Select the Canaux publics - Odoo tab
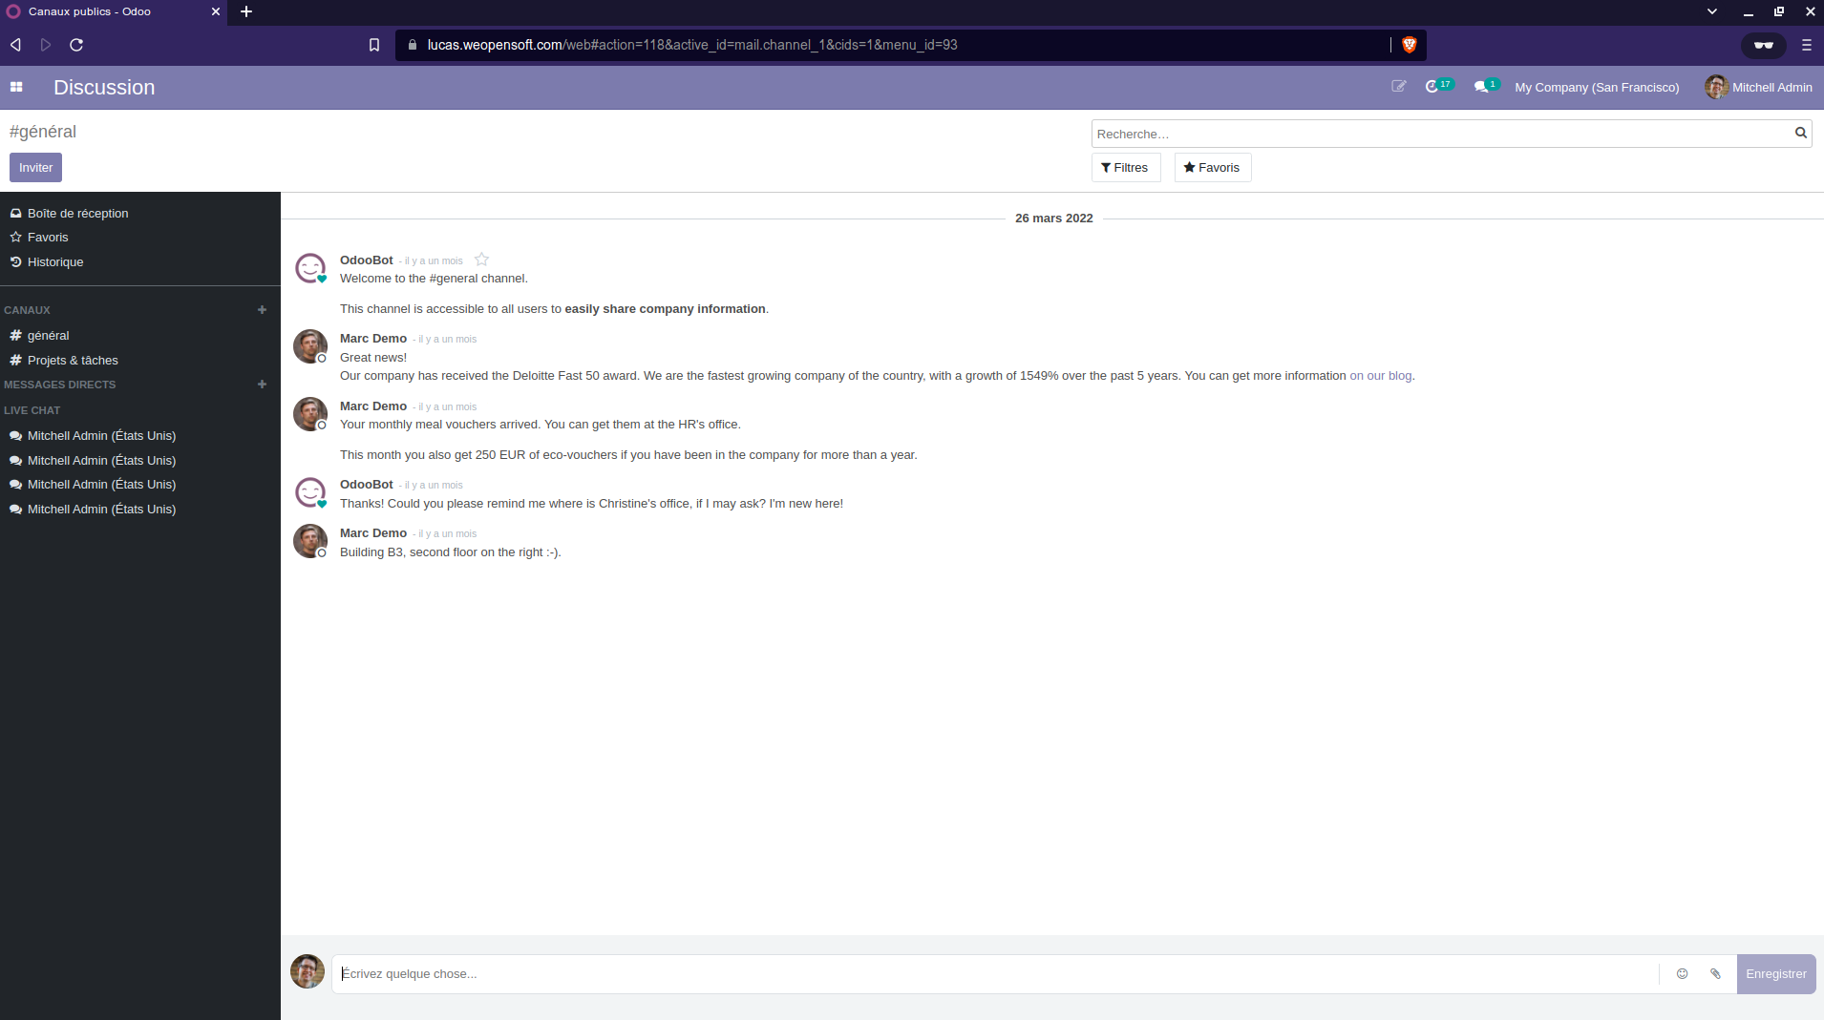Viewport: 1824px width, 1020px height. pos(113,11)
